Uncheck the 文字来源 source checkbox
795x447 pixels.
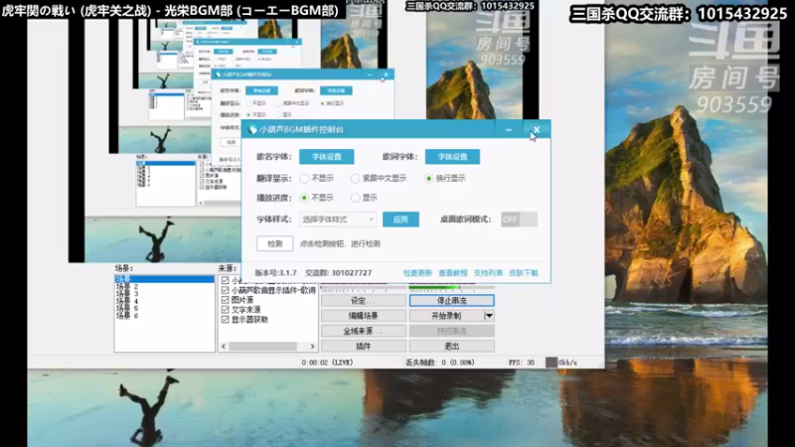pos(226,310)
